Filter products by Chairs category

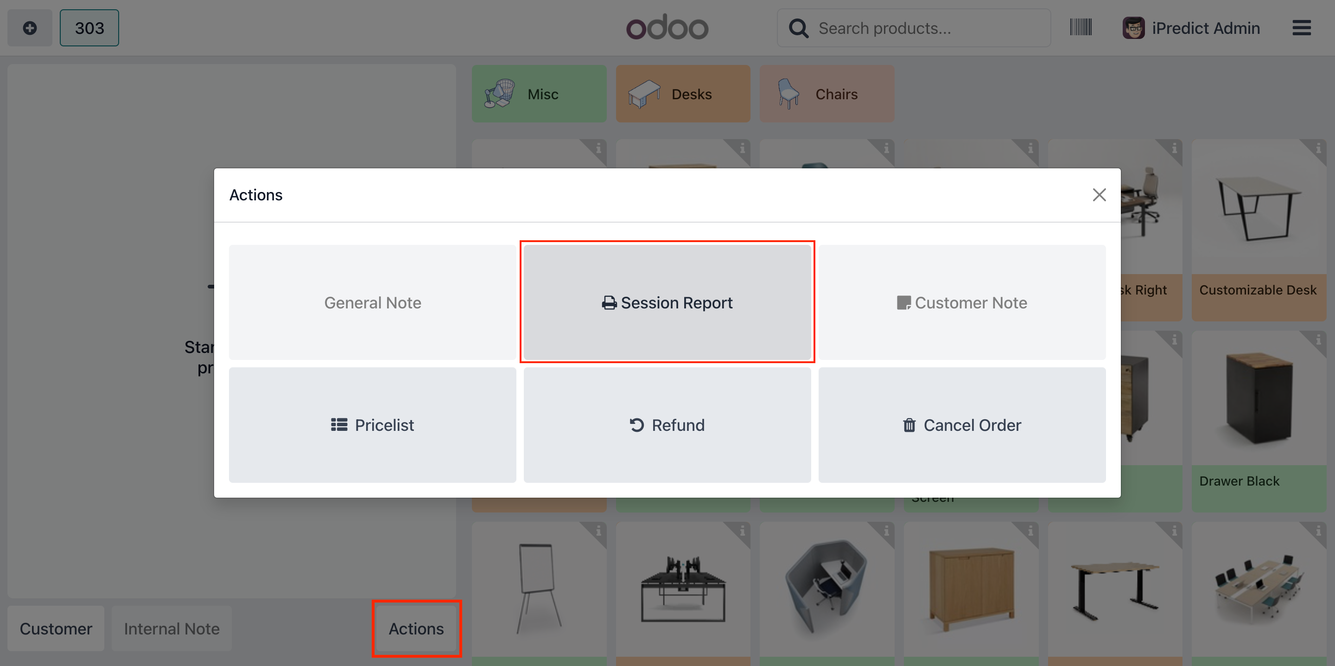[x=826, y=94]
